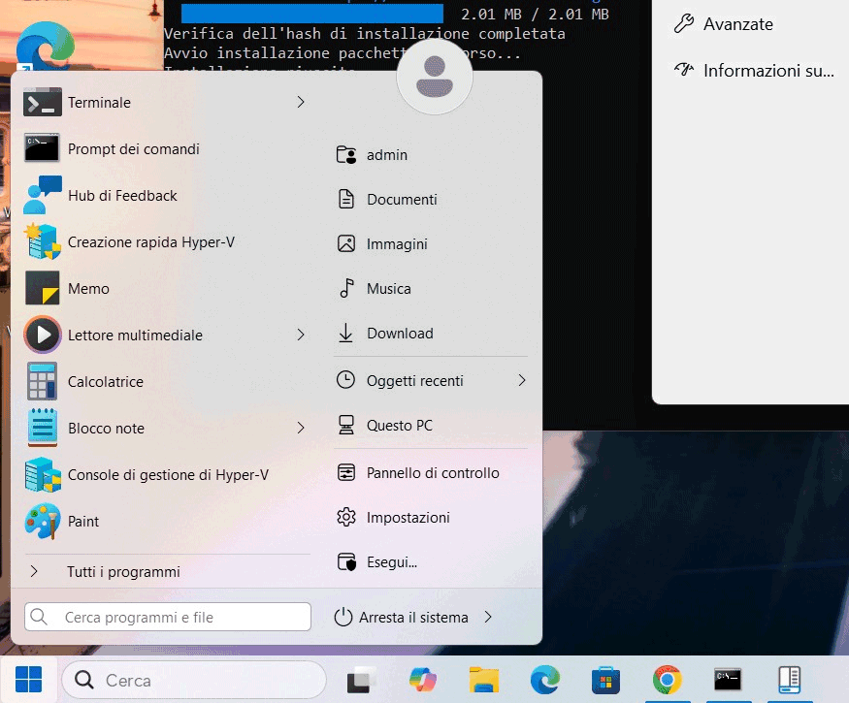849x703 pixels.
Task: Expand the Oggetti recenti submenu arrow
Action: [522, 380]
